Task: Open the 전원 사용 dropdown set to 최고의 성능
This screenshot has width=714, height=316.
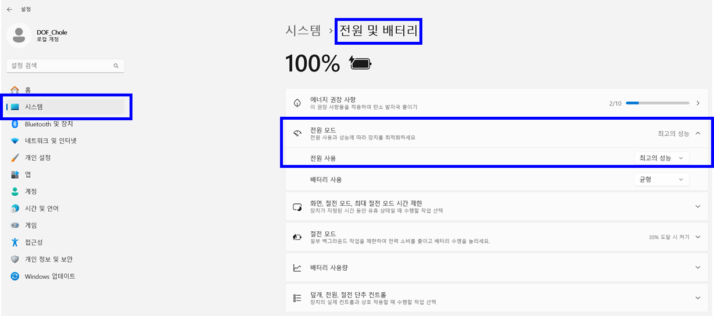Action: pyautogui.click(x=661, y=158)
